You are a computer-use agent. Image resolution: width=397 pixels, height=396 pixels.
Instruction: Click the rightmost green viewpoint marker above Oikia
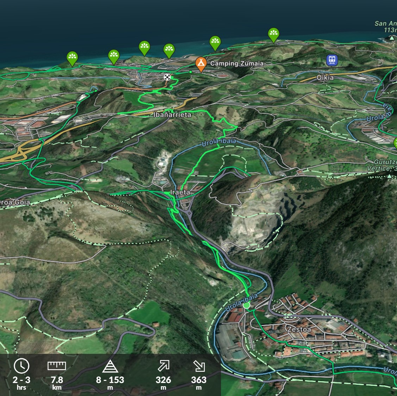click(273, 34)
